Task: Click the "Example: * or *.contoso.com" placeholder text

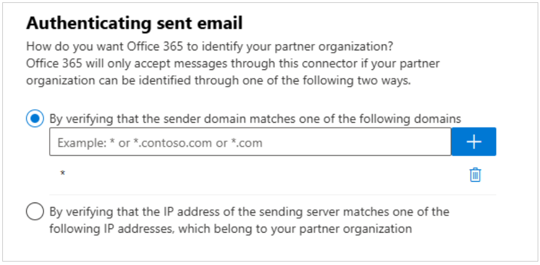Action: (160, 142)
